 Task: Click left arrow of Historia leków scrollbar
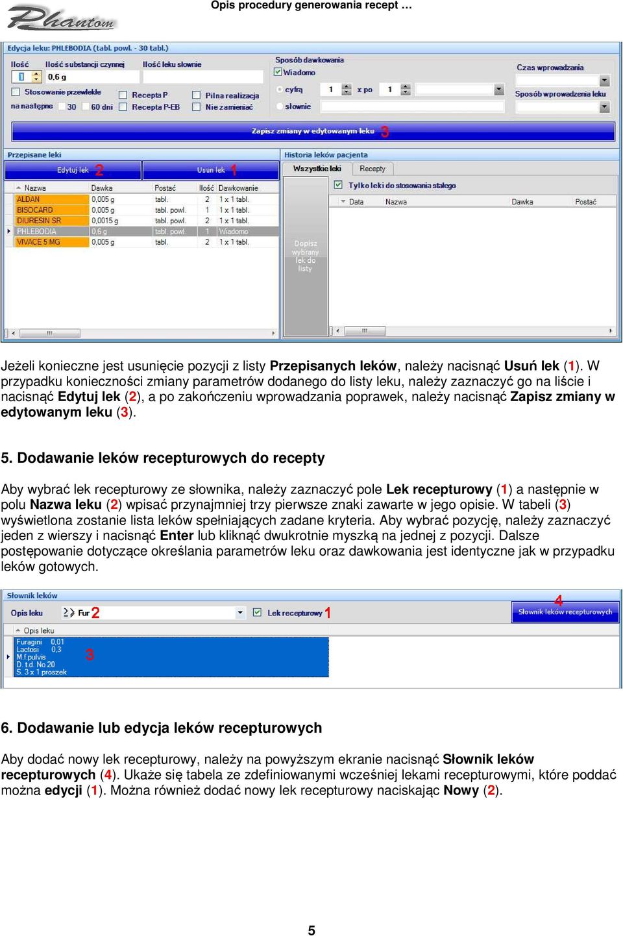tap(337, 331)
